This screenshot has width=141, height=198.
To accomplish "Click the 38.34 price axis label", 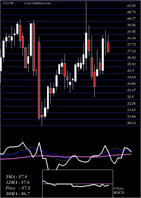I will tap(131, 38).
